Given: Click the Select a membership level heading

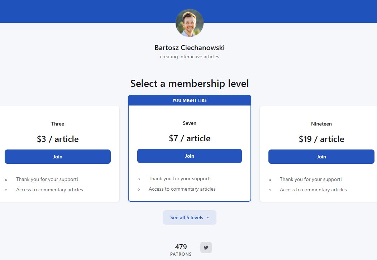Looking at the screenshot, I should pyautogui.click(x=190, y=83).
